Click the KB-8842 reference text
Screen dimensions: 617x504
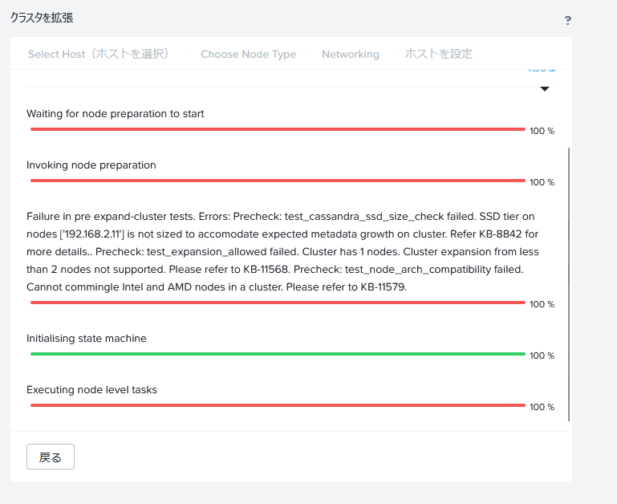500,234
